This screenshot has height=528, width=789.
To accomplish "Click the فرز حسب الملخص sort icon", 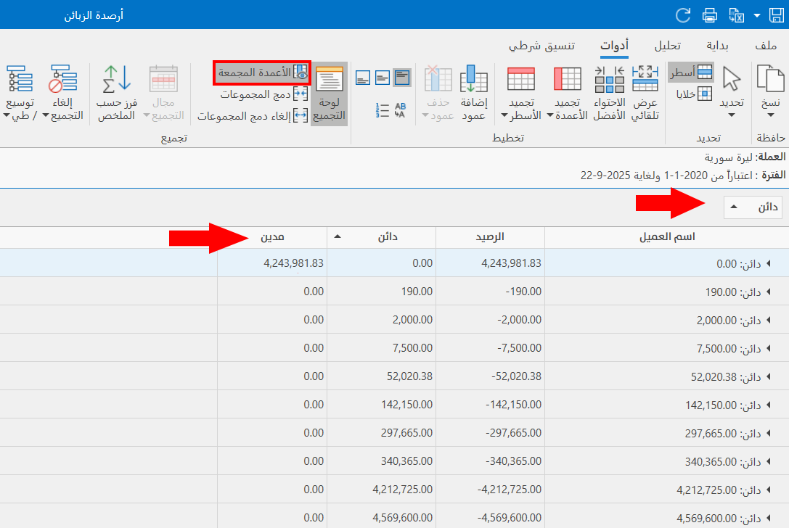I will [116, 87].
